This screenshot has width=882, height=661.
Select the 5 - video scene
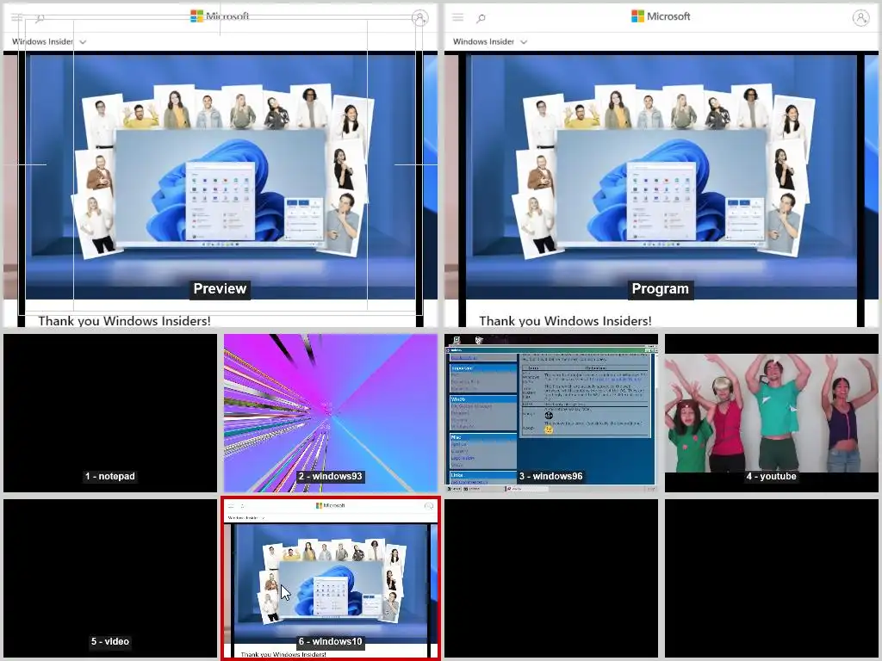click(110, 578)
